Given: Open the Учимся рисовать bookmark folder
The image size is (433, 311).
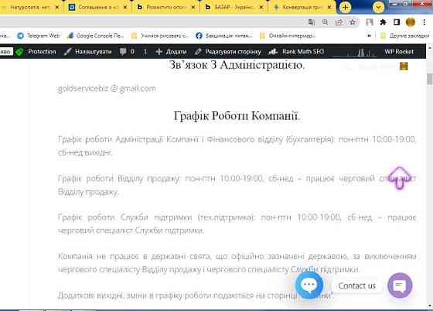Looking at the screenshot, I should click(160, 36).
